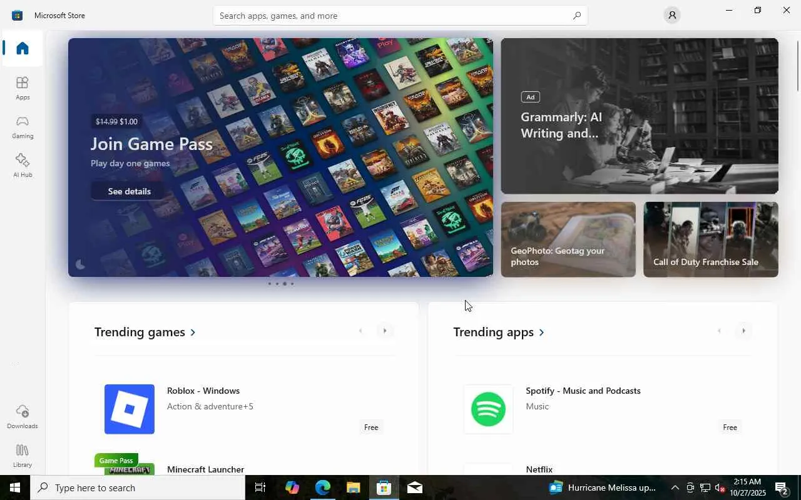Open the Library from the sidebar
801x500 pixels.
[x=23, y=456]
